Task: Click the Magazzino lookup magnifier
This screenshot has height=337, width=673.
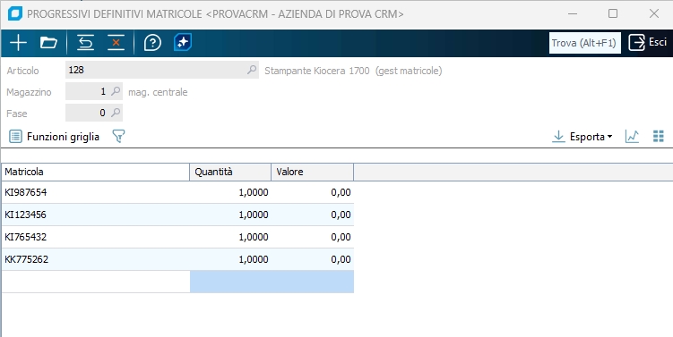Action: click(116, 91)
